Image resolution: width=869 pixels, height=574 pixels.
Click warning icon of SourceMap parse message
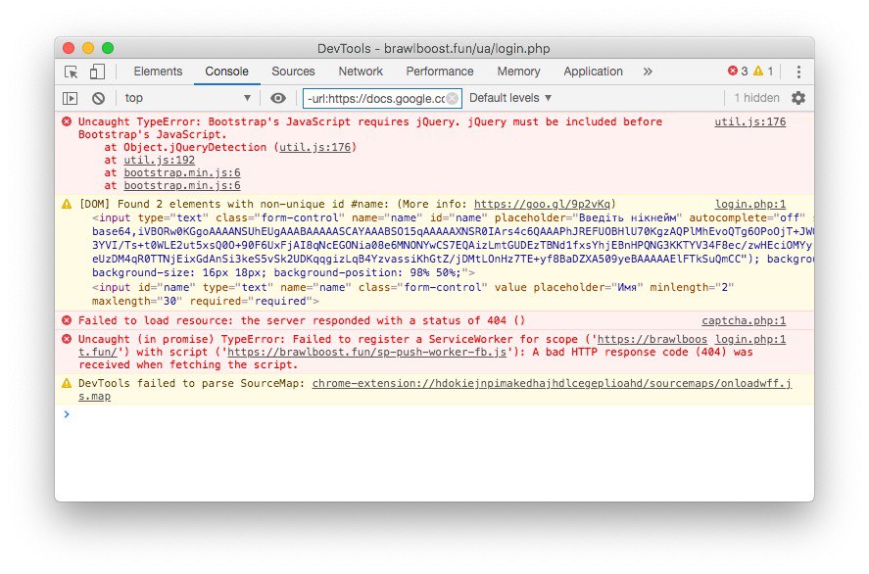click(x=67, y=383)
